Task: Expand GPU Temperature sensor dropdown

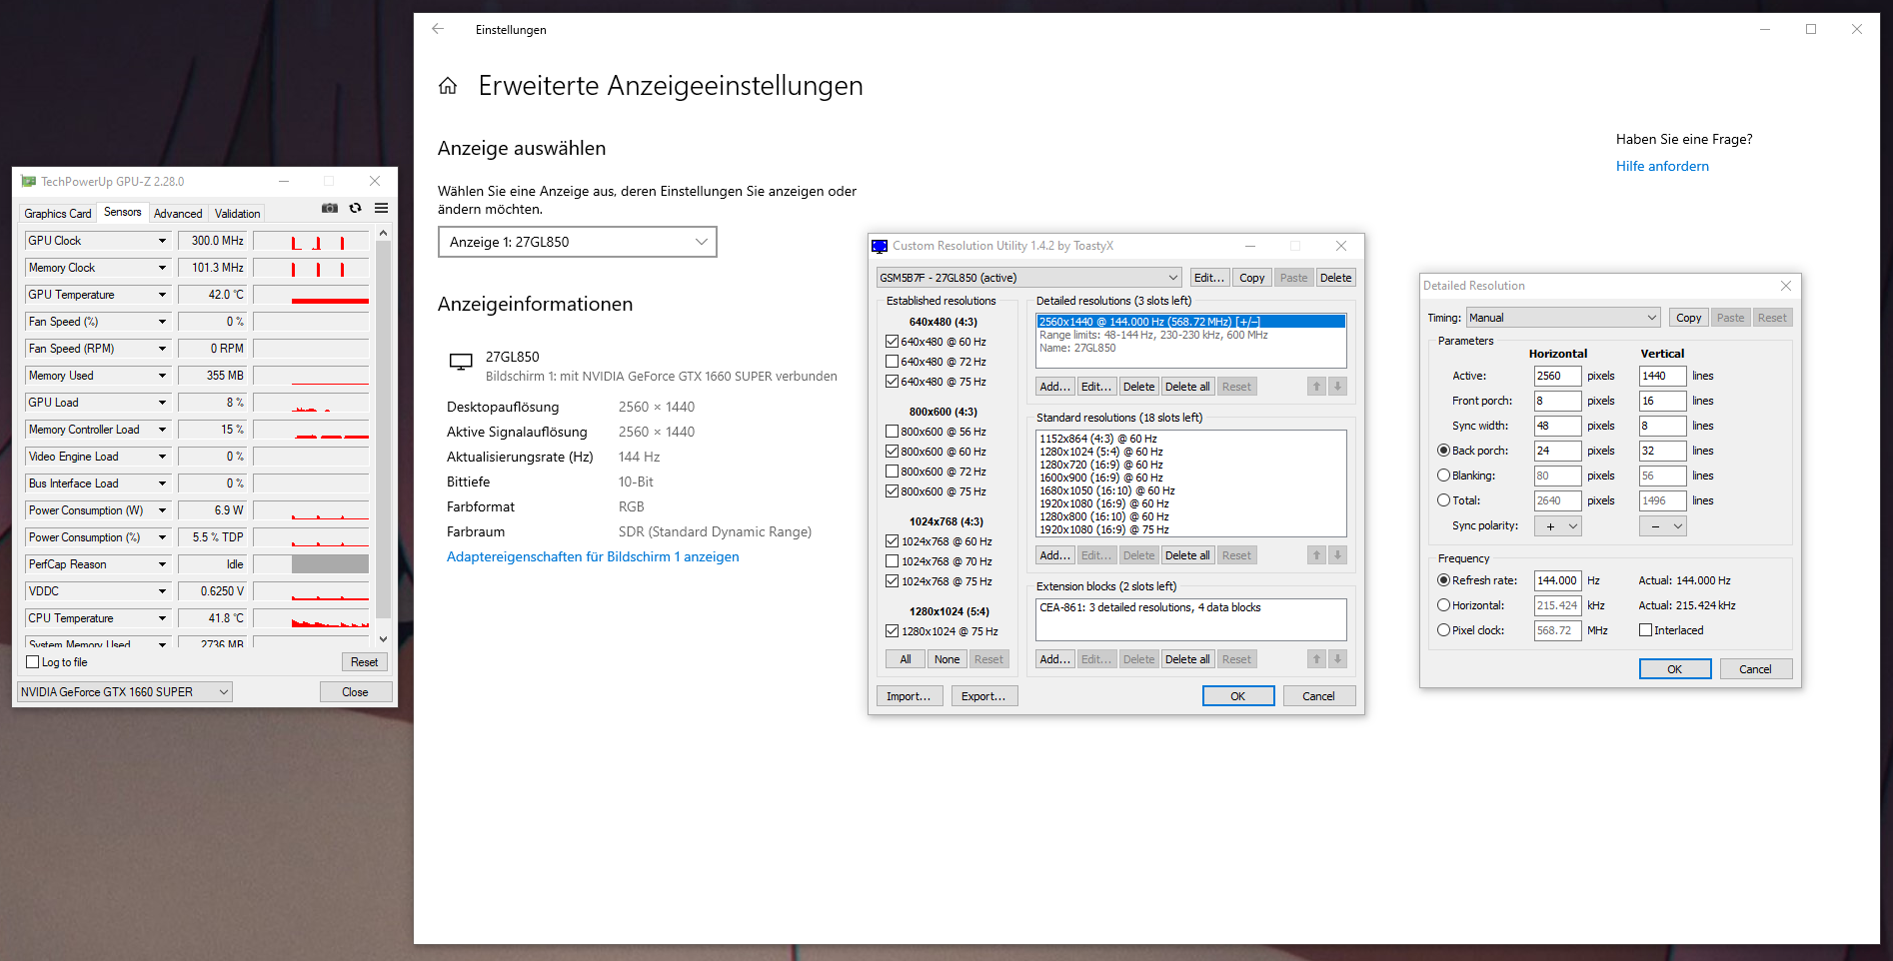Action: coord(162,295)
